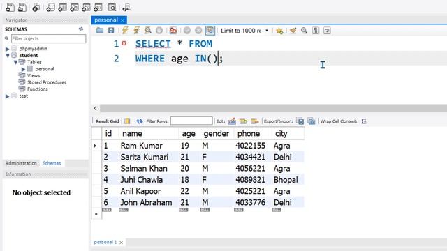
Task: Close the personal 1 result tab
Action: (x=121, y=243)
